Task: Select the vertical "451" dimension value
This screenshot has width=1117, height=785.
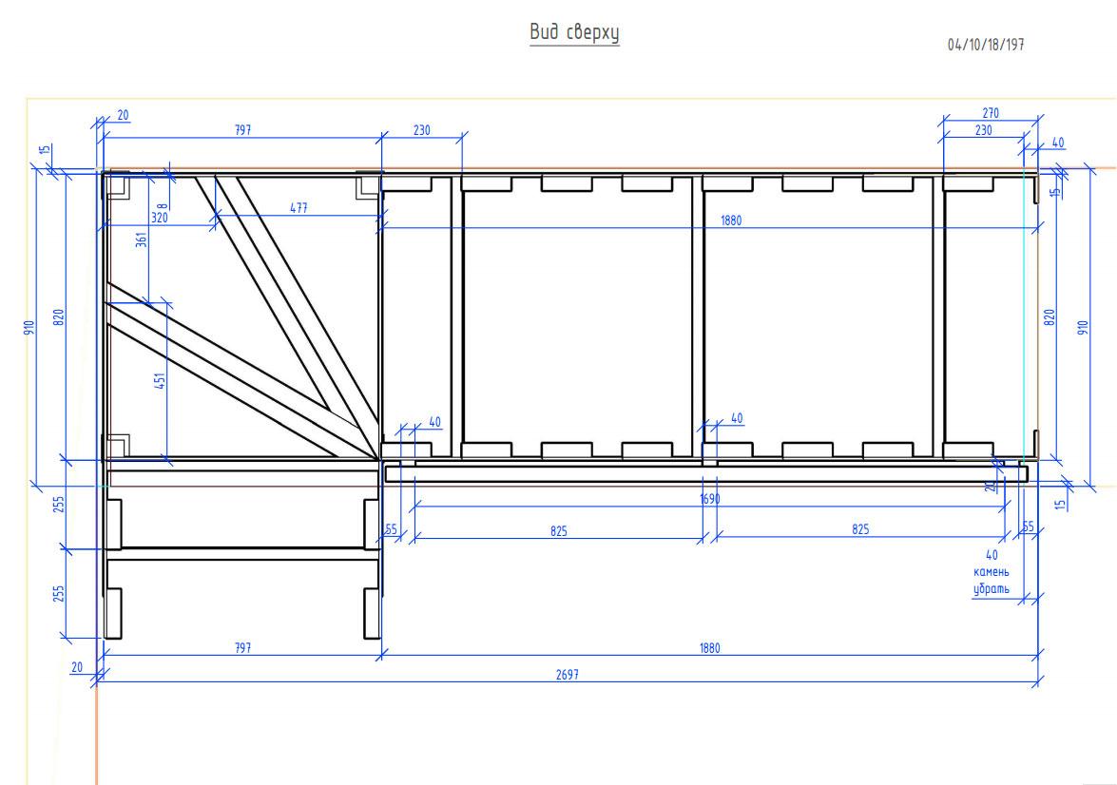Action: 161,381
